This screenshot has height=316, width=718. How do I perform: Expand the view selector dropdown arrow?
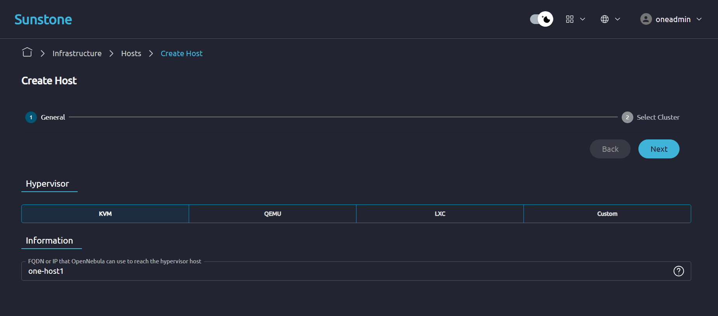[582, 19]
